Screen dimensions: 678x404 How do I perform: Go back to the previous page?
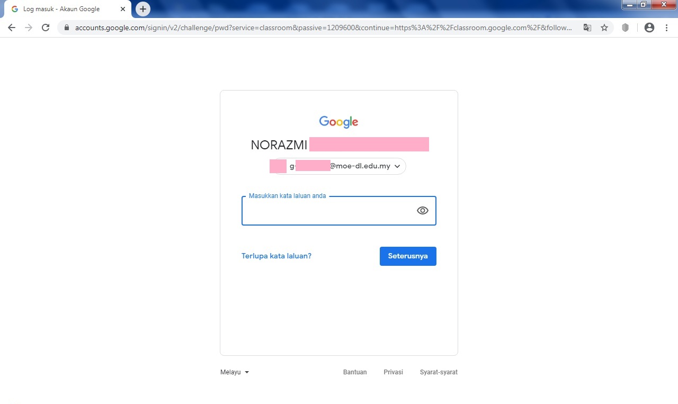pos(12,28)
